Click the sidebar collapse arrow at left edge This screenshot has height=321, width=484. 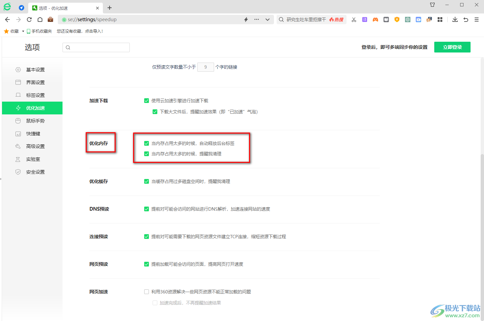(x=1, y=179)
